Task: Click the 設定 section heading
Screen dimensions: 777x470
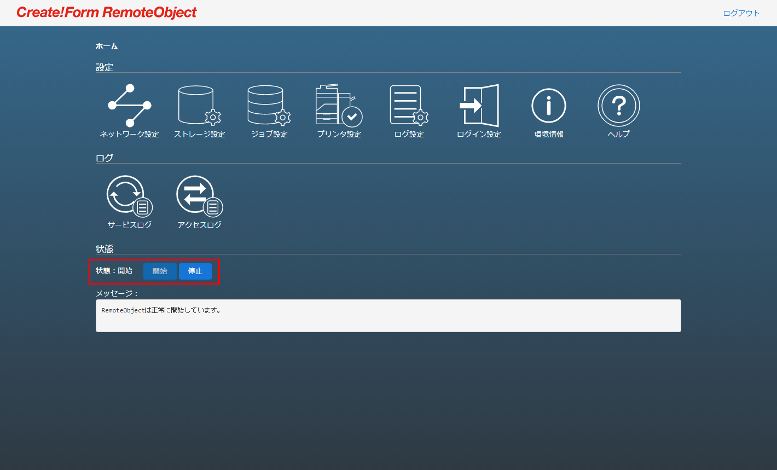Action: [x=105, y=67]
